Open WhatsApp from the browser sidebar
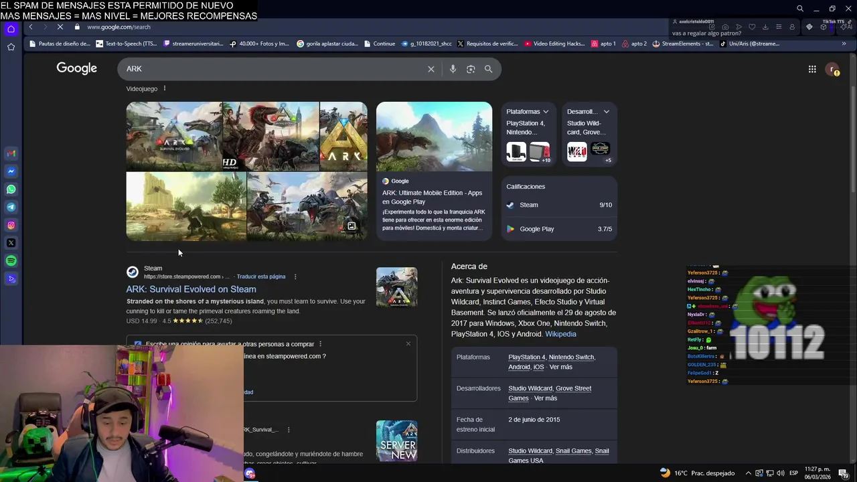This screenshot has height=482, width=857. pyautogui.click(x=11, y=189)
